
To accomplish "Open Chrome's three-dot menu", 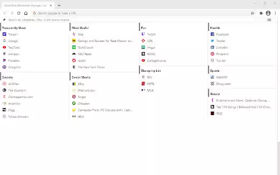I will [x=275, y=13].
